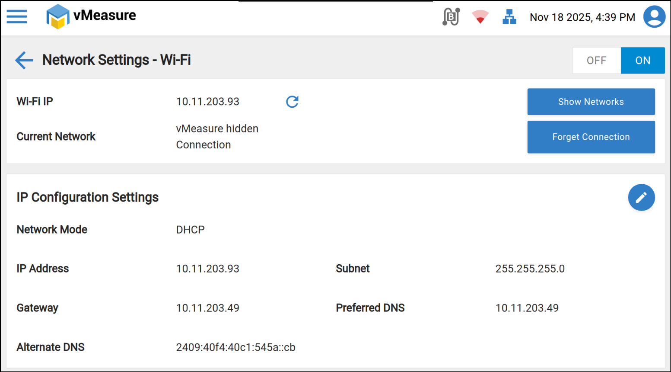Viewport: 671px width, 372px height.
Task: Click the Alternate DNS IPv6 address
Action: (235, 347)
